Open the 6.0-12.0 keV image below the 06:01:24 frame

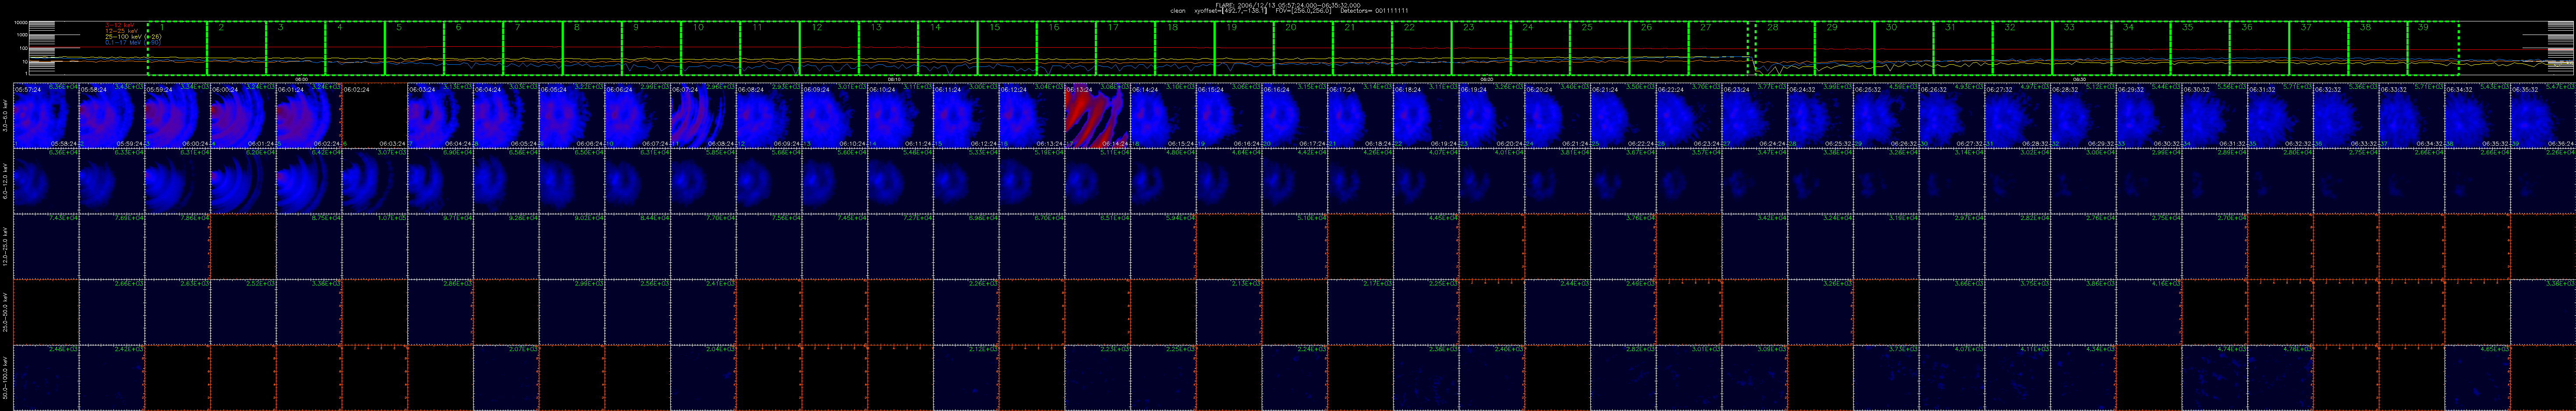[309, 181]
